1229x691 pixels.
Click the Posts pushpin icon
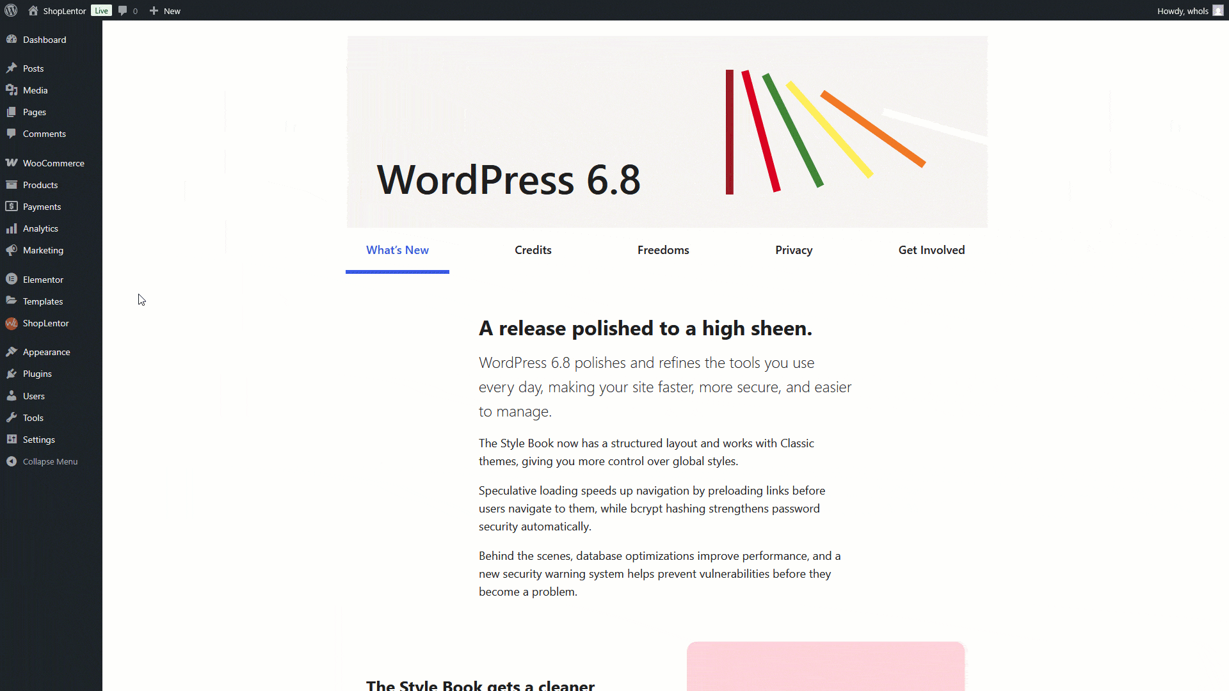click(x=12, y=68)
